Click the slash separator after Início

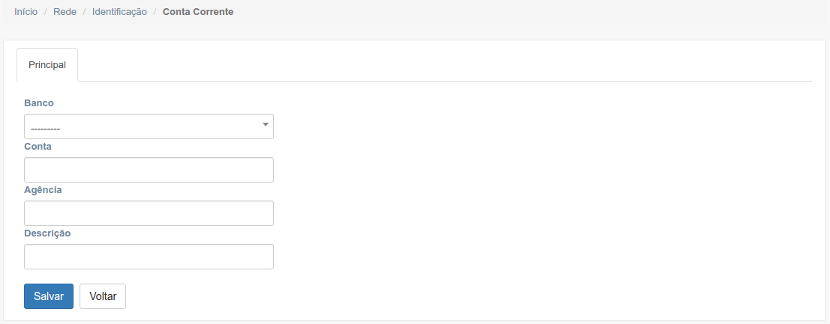(46, 12)
